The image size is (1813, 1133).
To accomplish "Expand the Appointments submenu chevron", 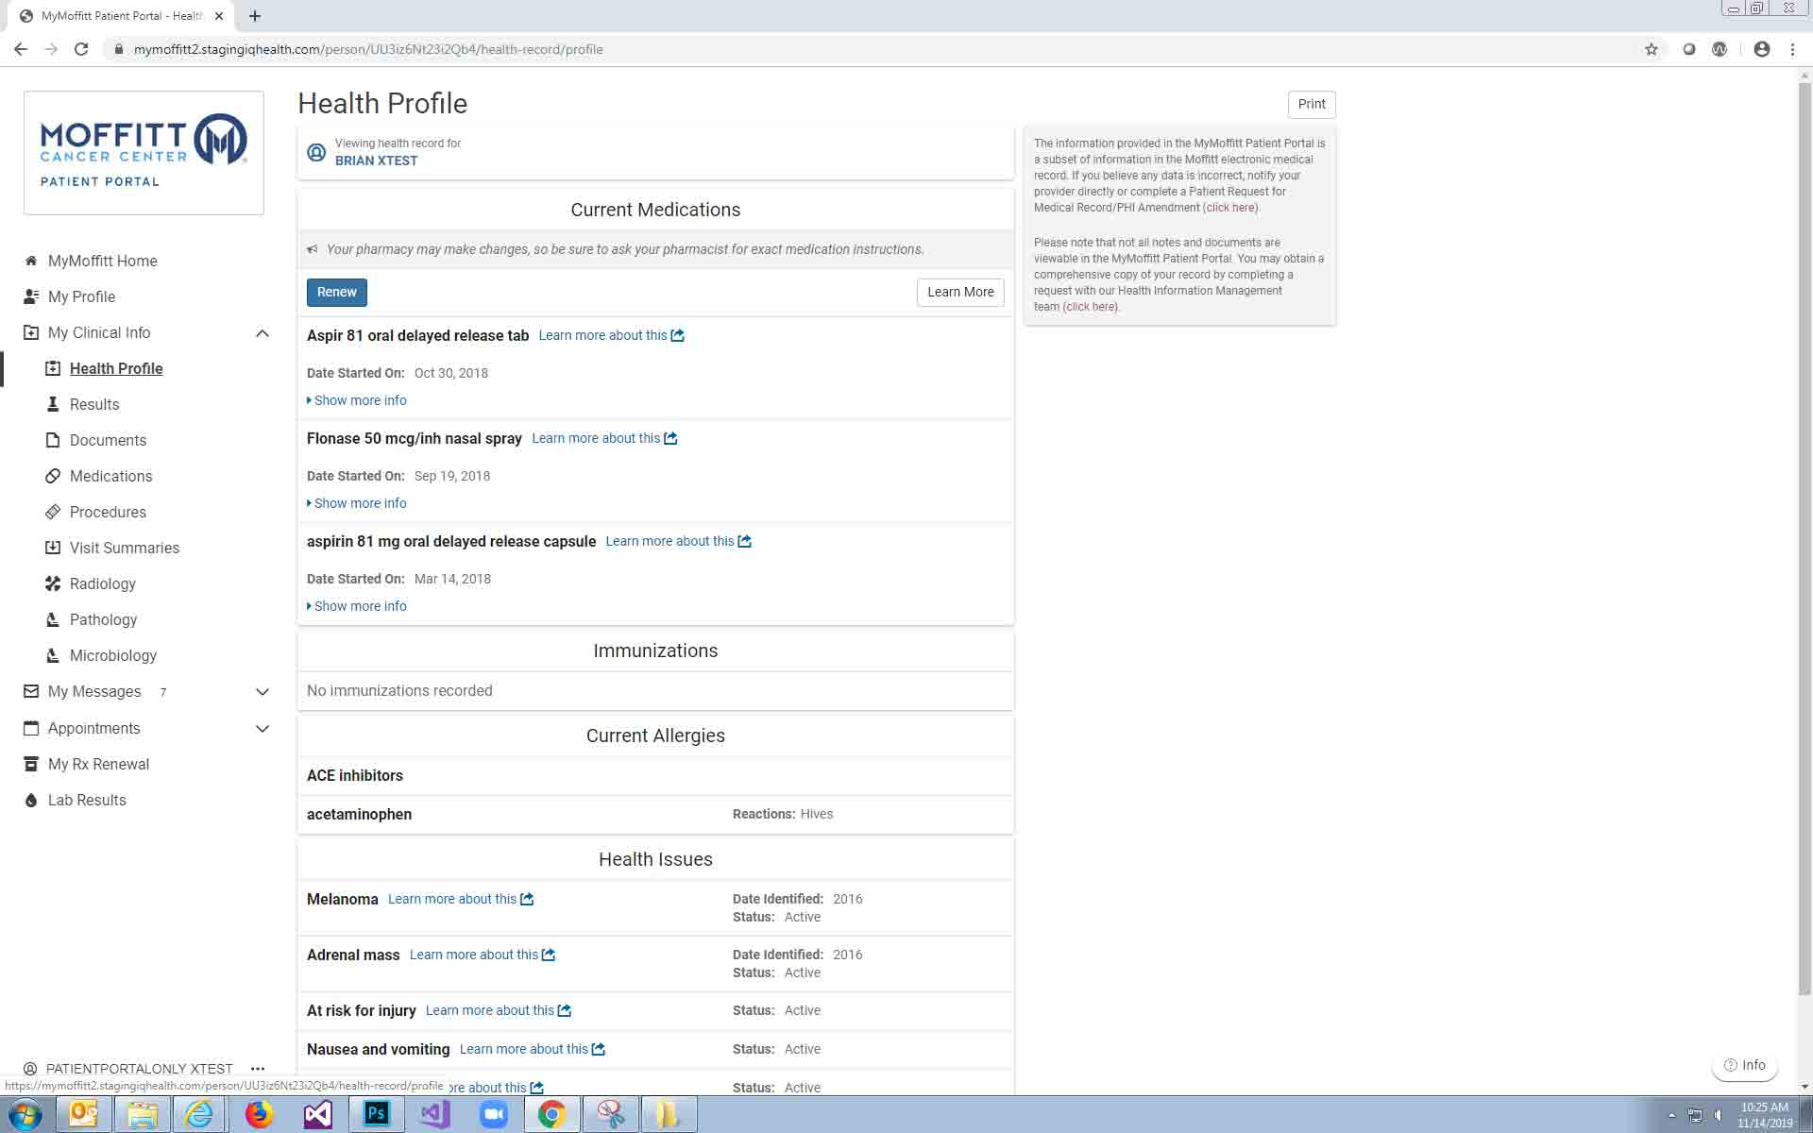I will (263, 728).
